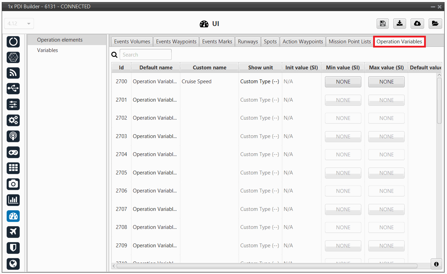Screen dimensions: 447x274
Task: Open the camera sidebar section
Action: tap(13, 184)
